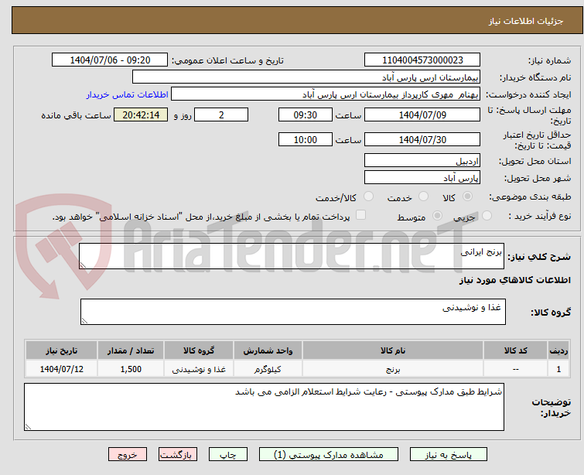Click the گروه کالا column header
Image resolution: width=584 pixels, height=475 pixels.
[199, 350]
